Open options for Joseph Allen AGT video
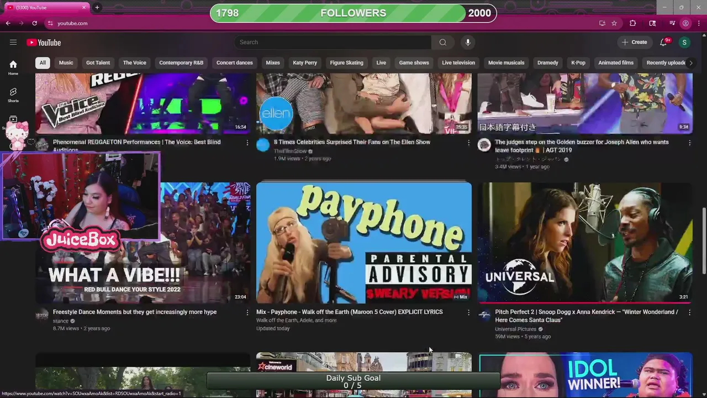707x398 pixels. tap(689, 143)
